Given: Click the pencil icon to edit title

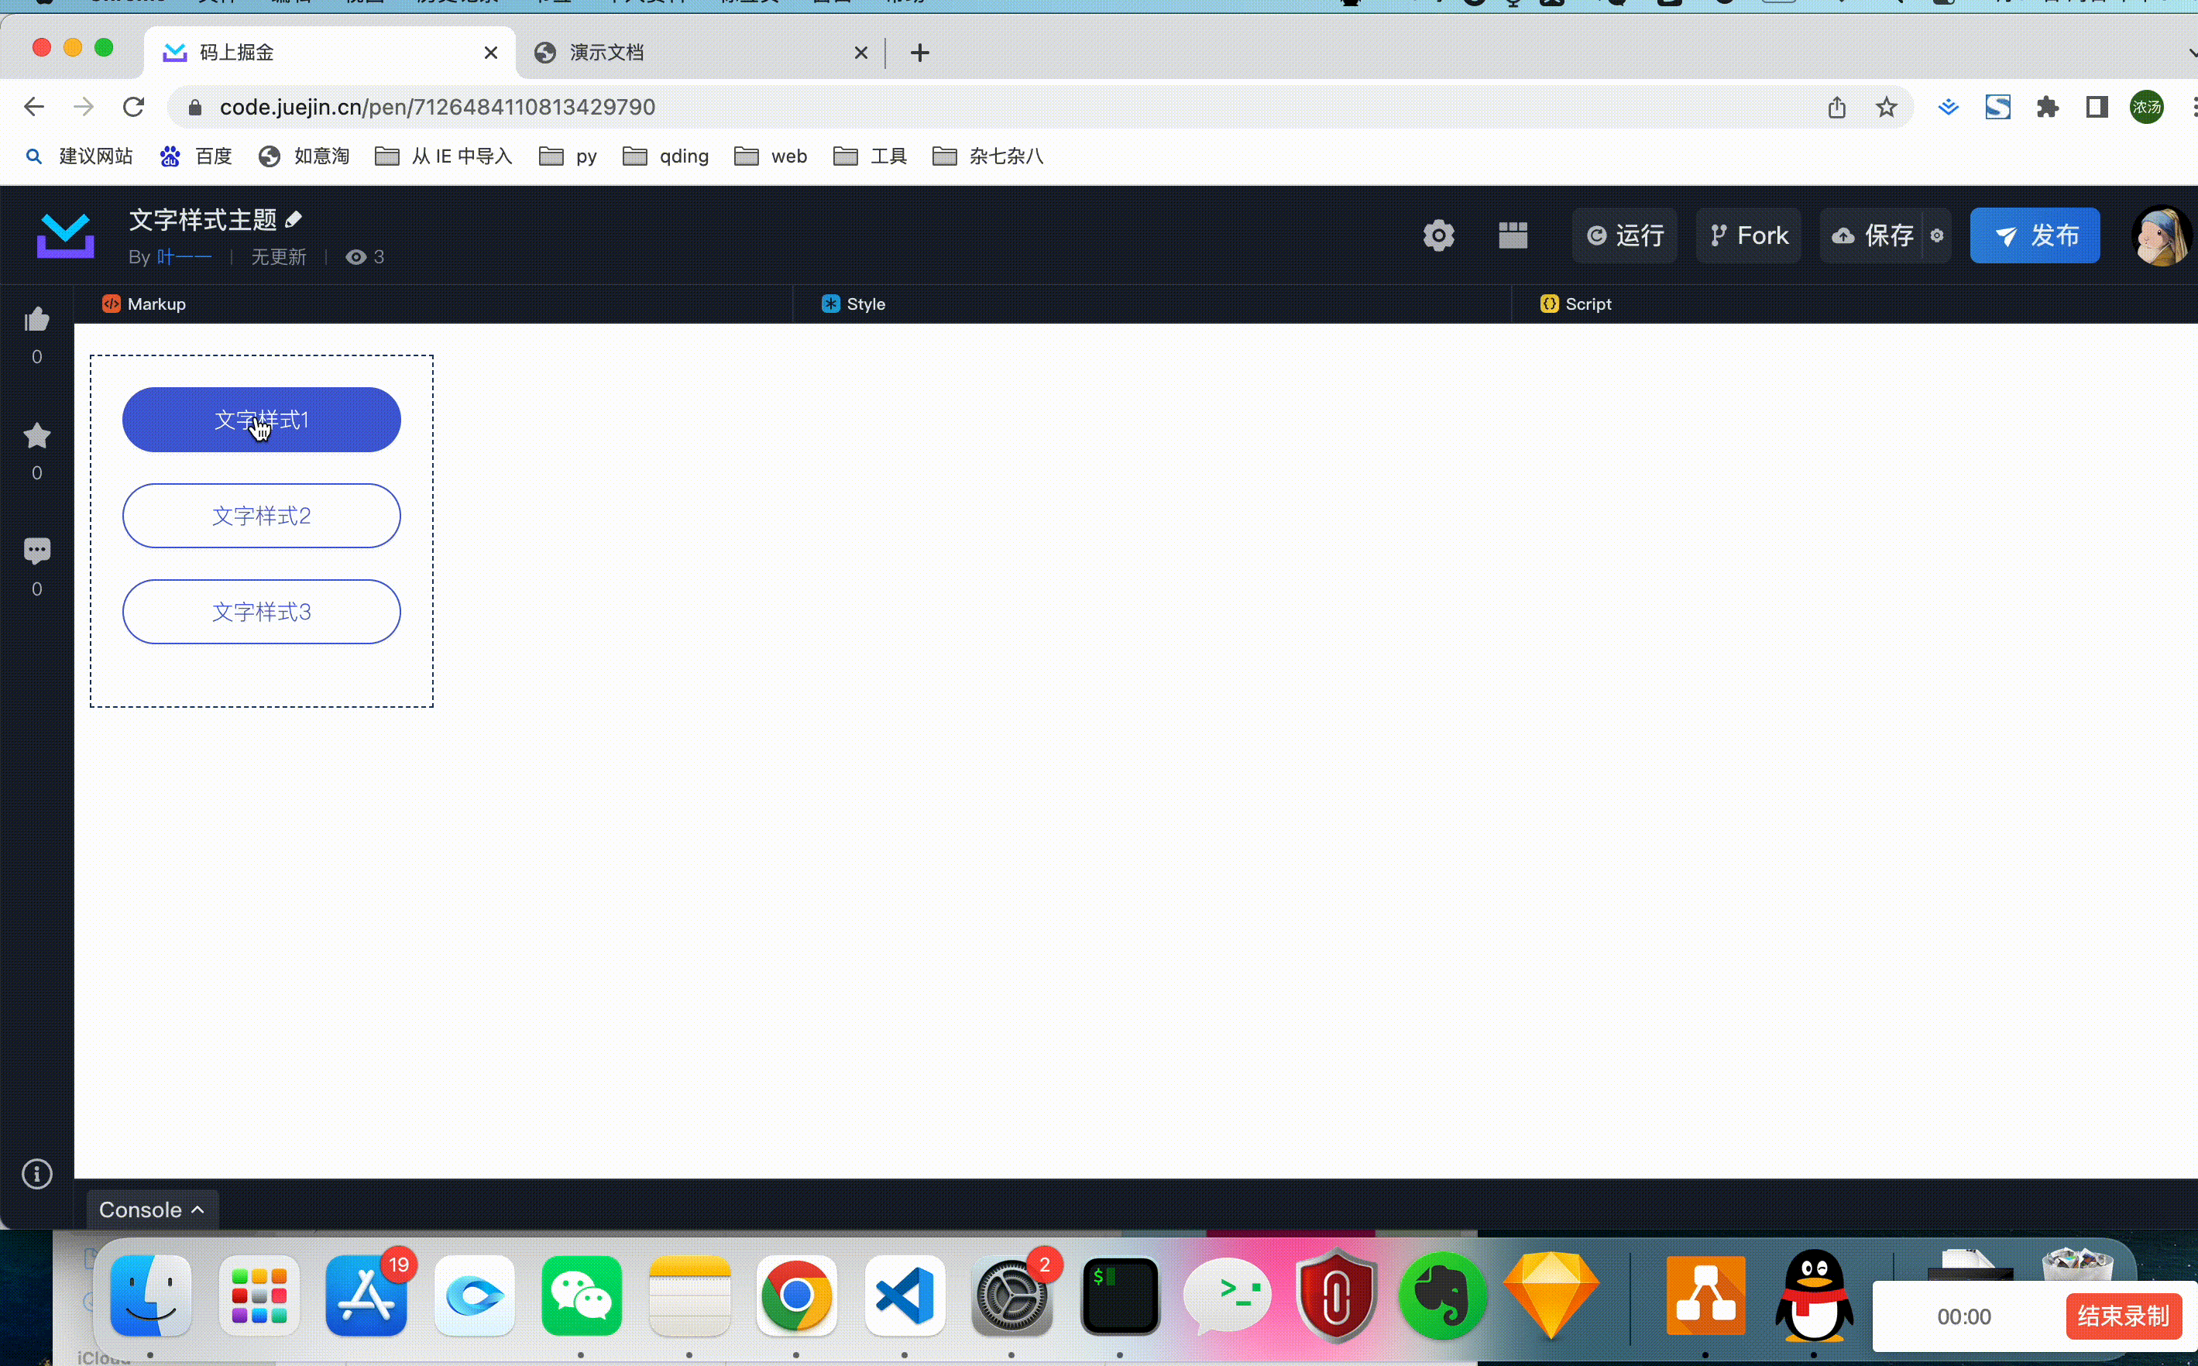Looking at the screenshot, I should 294,220.
